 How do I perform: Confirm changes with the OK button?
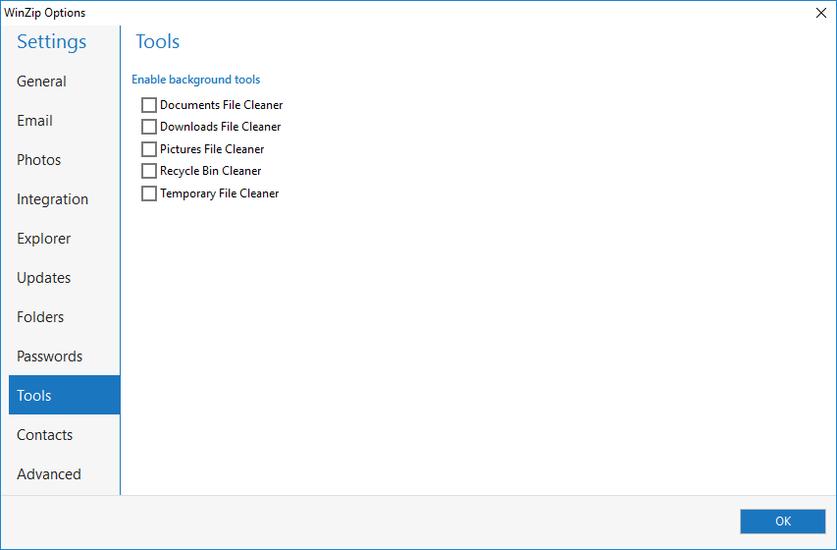click(783, 522)
